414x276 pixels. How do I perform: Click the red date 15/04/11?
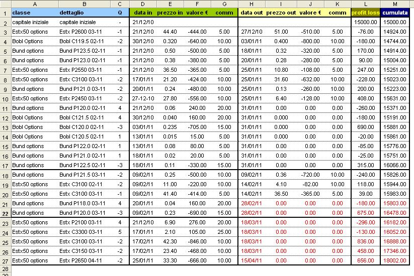point(251,261)
